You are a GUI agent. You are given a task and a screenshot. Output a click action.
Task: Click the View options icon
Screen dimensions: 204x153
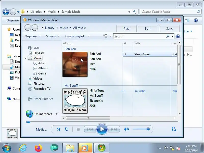click(105, 36)
